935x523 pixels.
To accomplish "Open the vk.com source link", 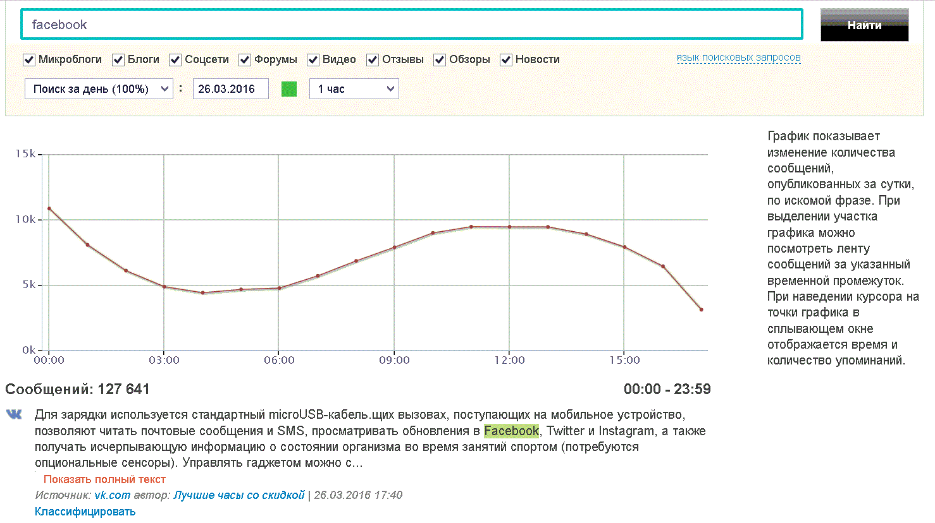I will click(x=113, y=495).
